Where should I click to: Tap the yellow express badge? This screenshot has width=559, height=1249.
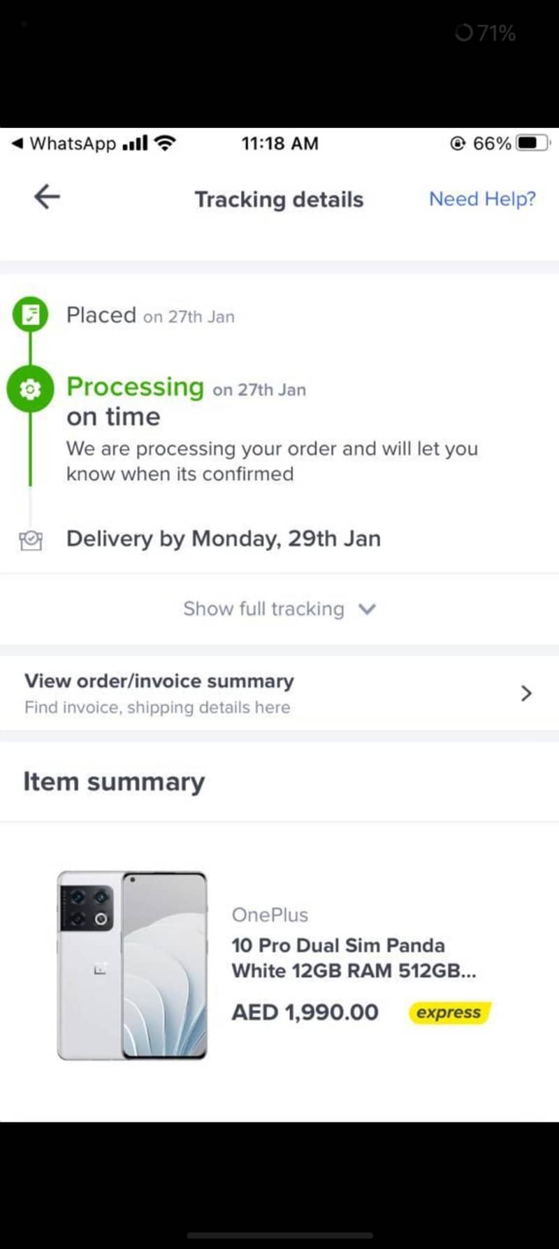pos(449,1013)
